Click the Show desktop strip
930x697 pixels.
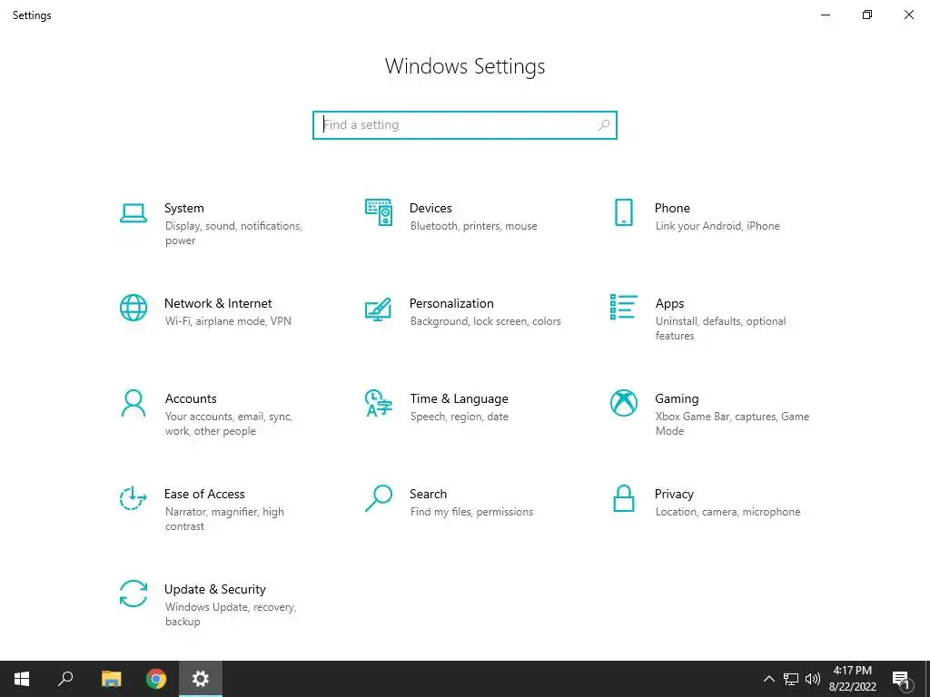coord(927,679)
